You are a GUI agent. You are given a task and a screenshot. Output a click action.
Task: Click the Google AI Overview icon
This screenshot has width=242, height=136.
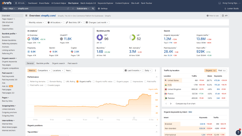point(29,39)
